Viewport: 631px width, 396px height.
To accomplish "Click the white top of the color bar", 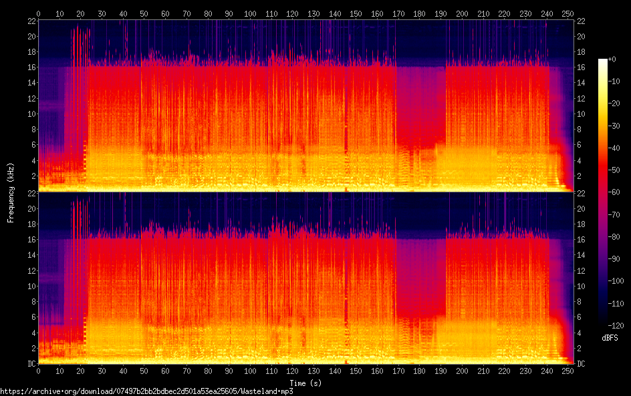I will (603, 61).
